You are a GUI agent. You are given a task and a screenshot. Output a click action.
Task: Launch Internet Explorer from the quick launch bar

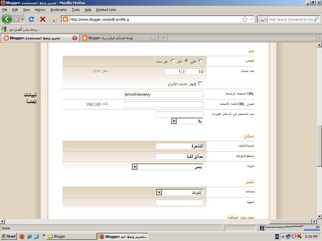tap(29, 236)
